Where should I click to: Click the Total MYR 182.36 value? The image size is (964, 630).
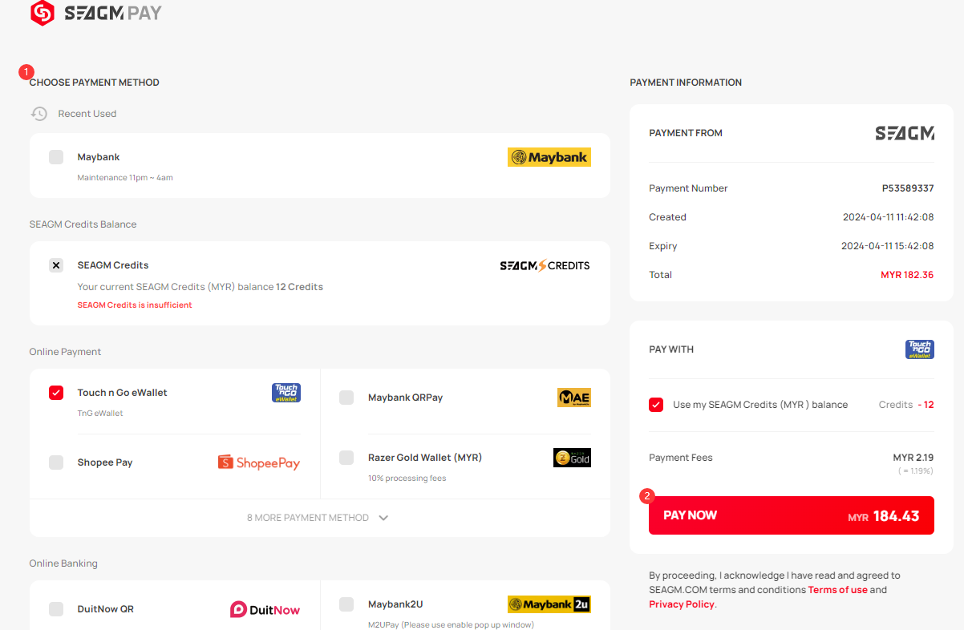[x=907, y=275]
